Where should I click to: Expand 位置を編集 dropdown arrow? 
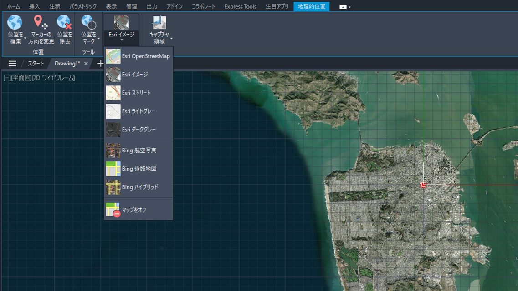[25, 39]
